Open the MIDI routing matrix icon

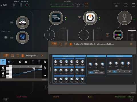coord(126,5)
